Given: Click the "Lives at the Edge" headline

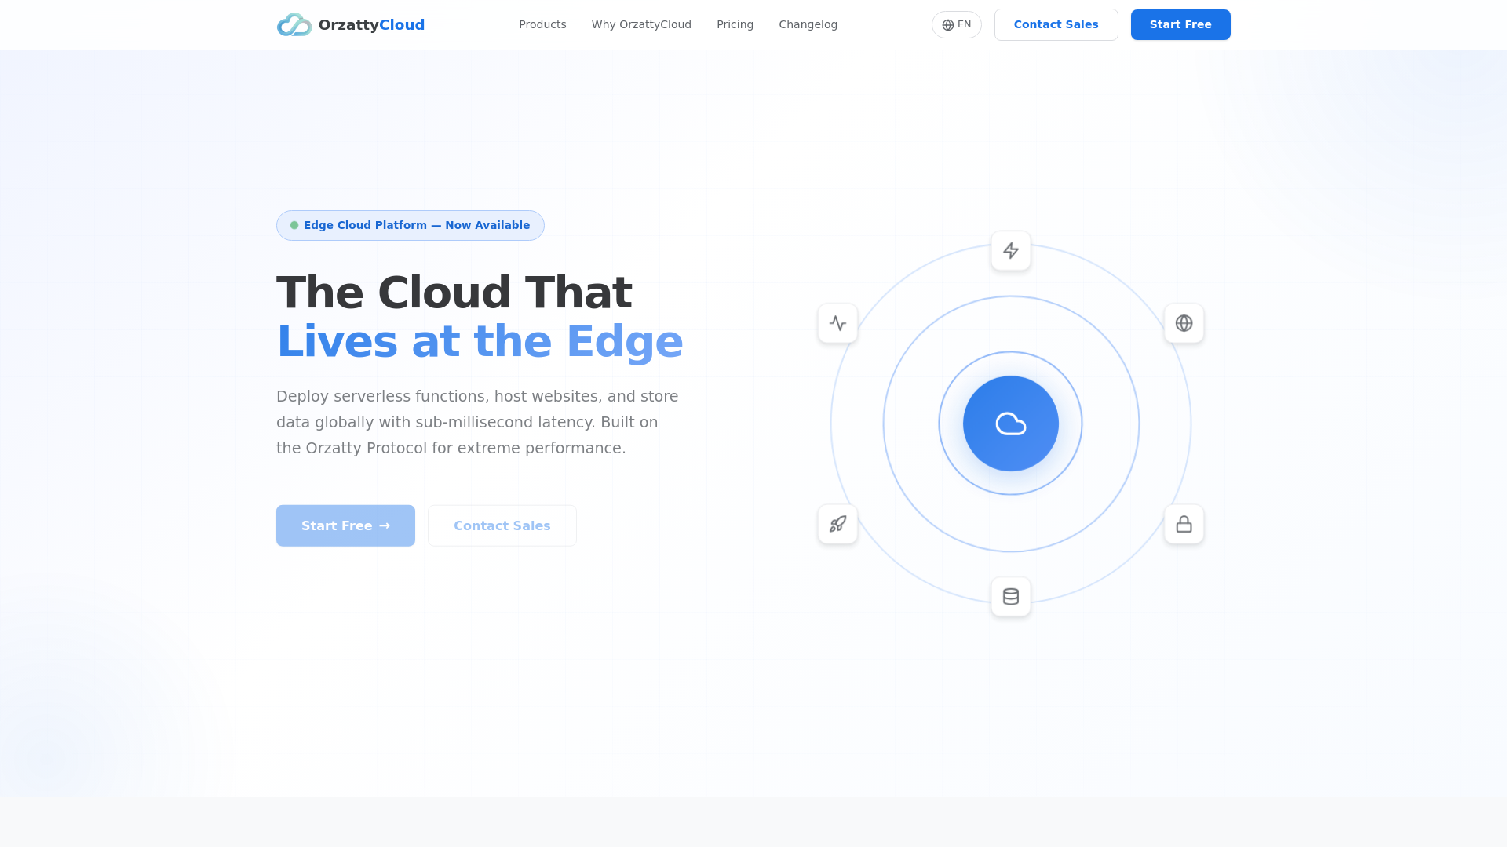Looking at the screenshot, I should click(480, 341).
